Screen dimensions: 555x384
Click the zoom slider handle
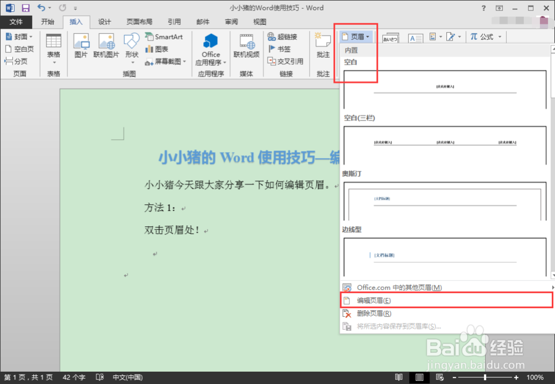tap(485, 378)
